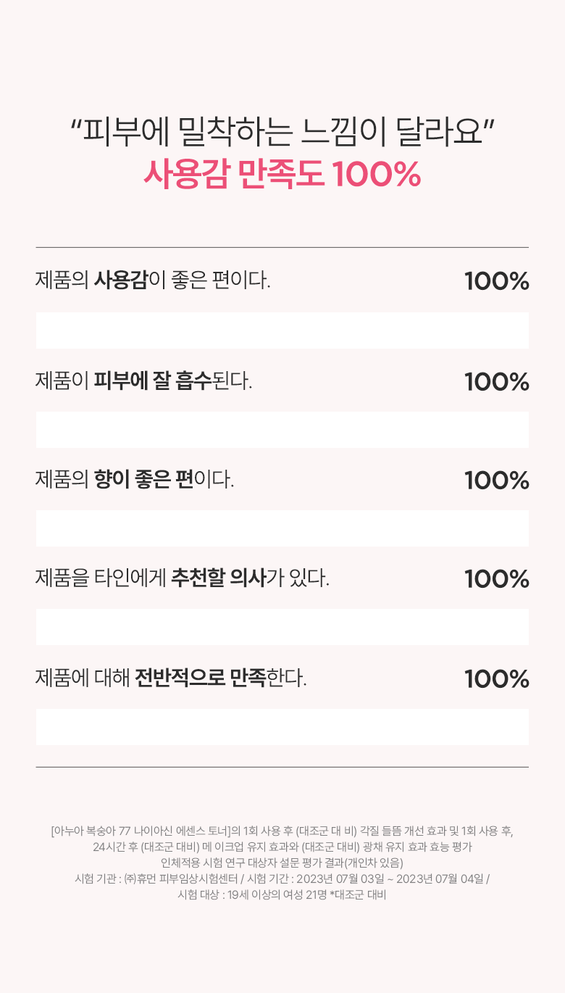
Task: Click the 100% value for 향 row
Action: pos(496,480)
